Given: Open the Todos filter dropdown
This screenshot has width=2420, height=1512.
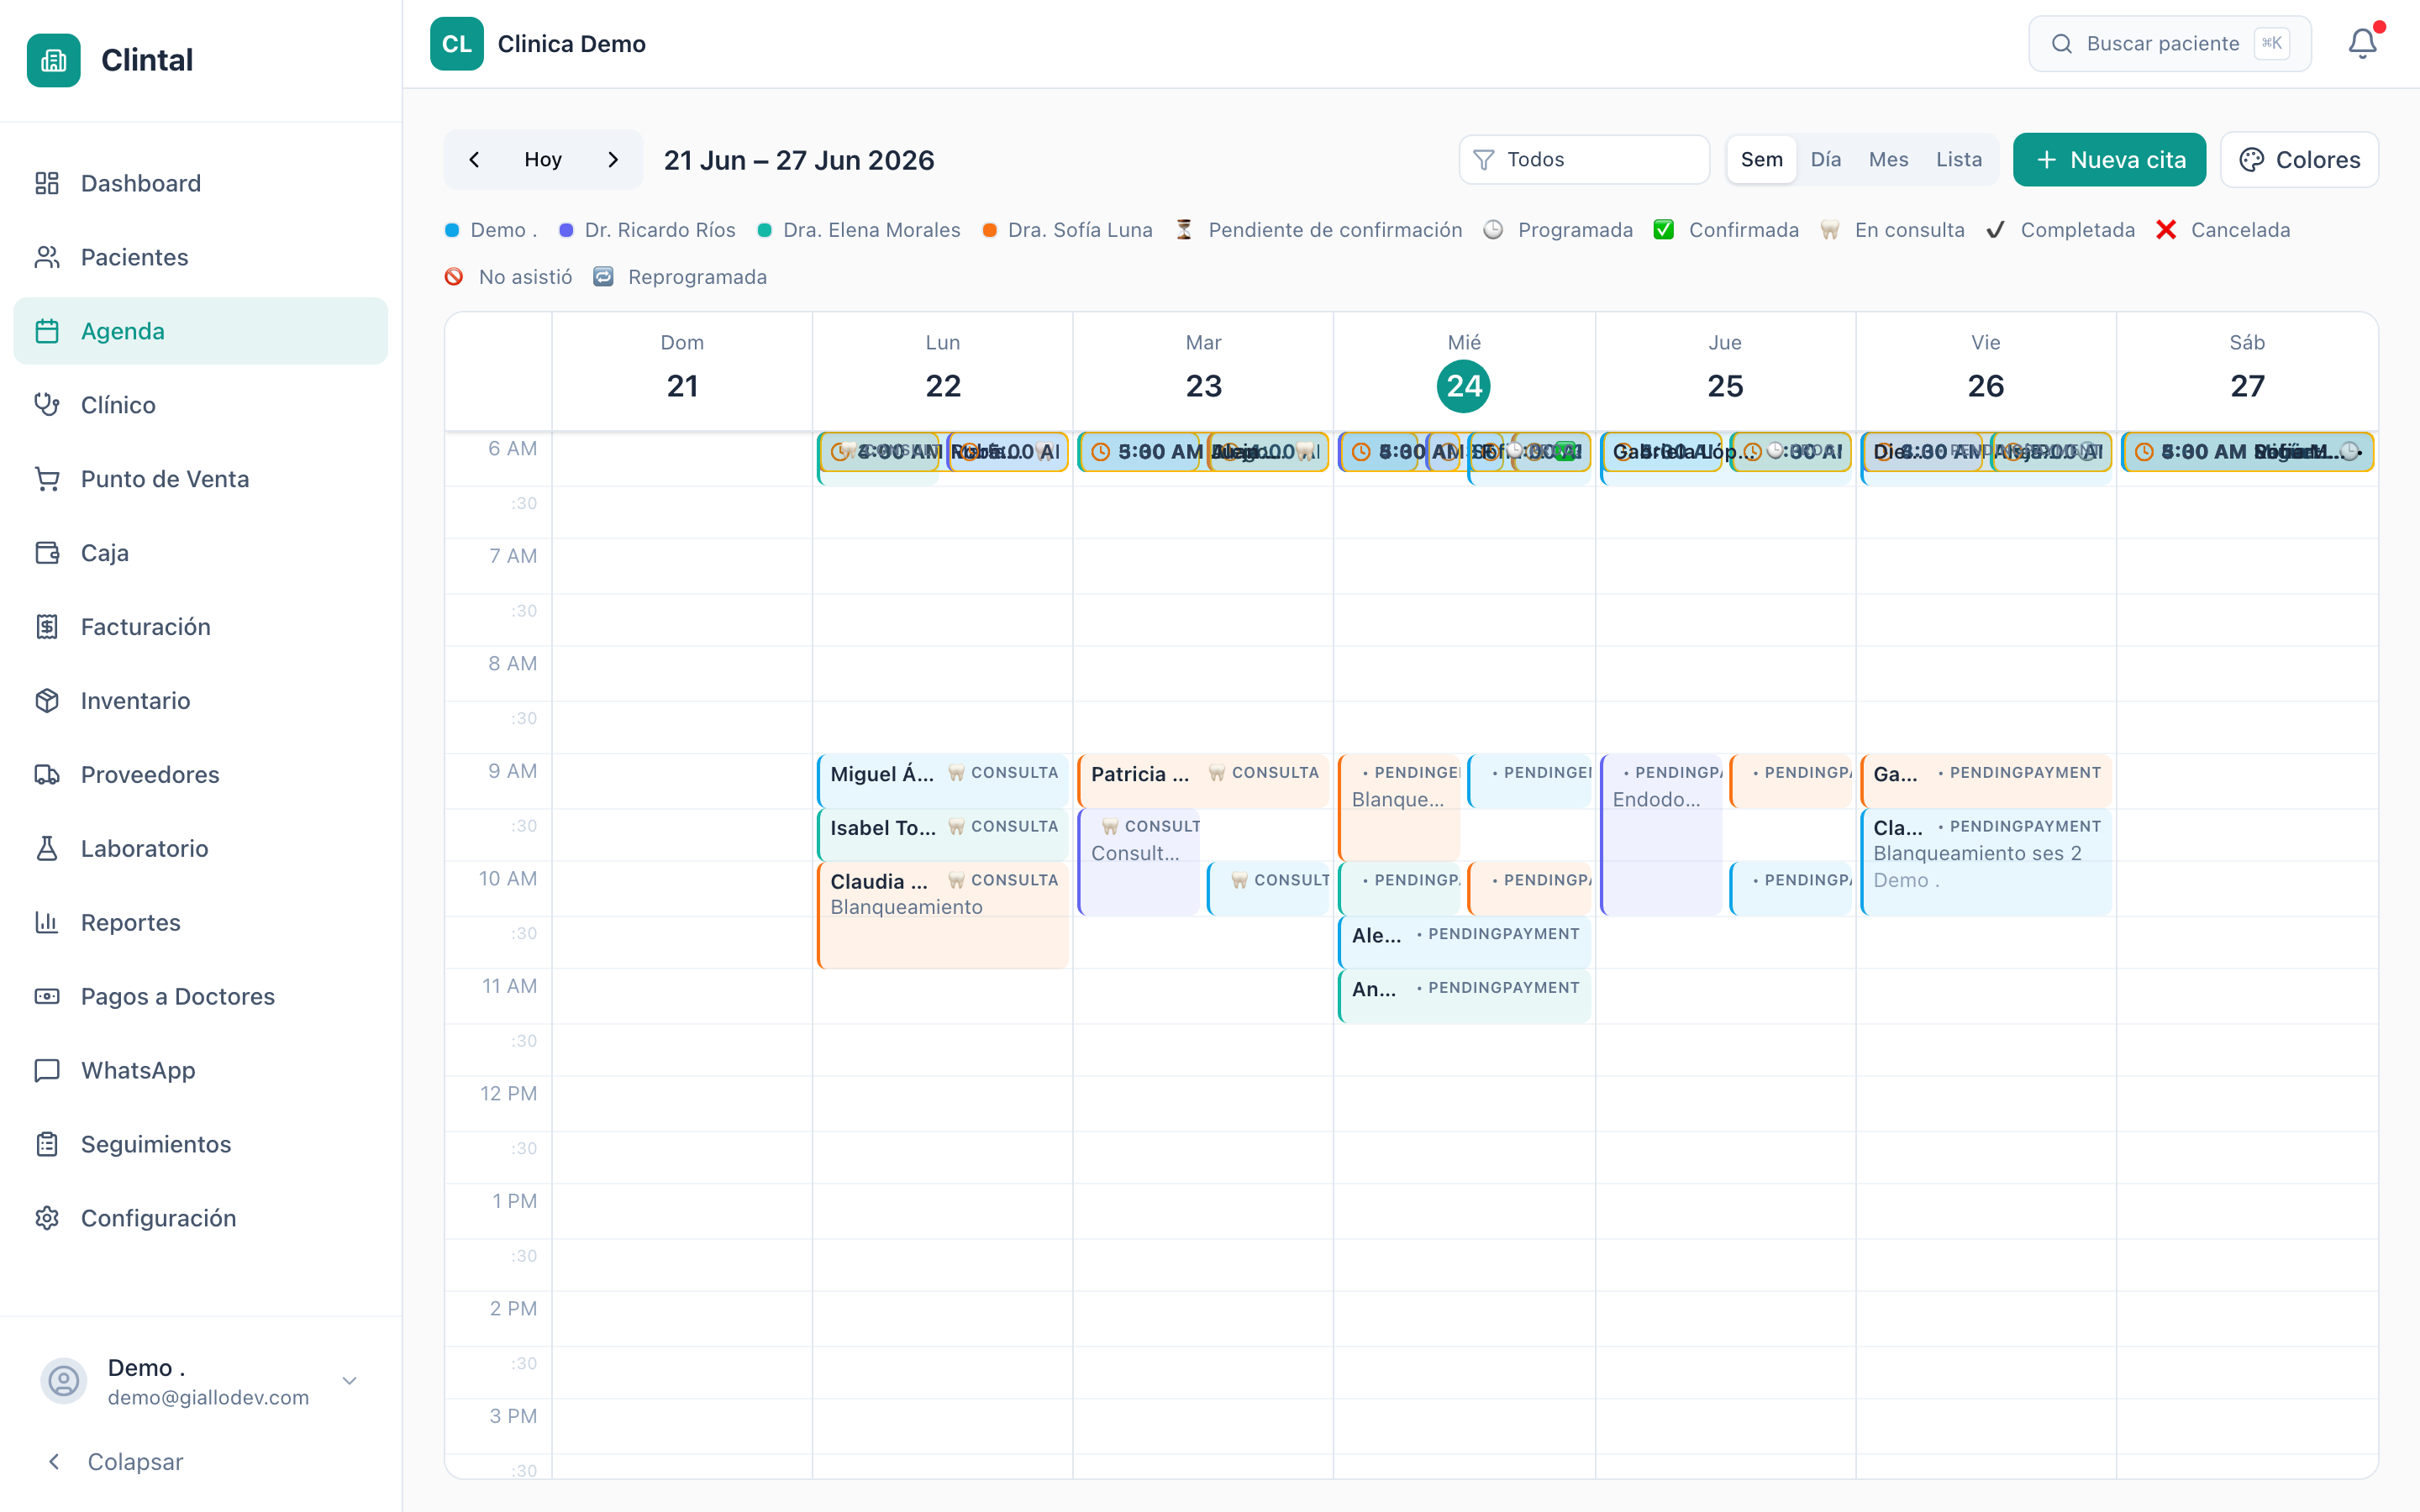Looking at the screenshot, I should tap(1584, 160).
